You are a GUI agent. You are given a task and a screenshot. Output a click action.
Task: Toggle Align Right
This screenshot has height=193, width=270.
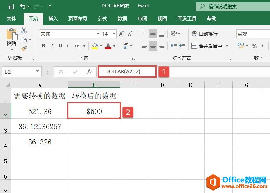pyautogui.click(x=162, y=46)
